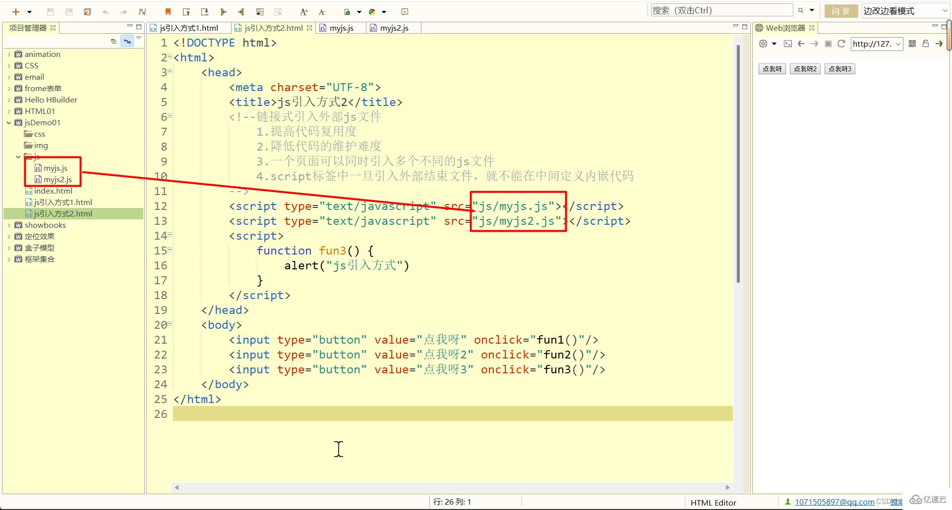This screenshot has width=952, height=510.
Task: Click the move-up arrow toolbar icon
Action: point(186,12)
